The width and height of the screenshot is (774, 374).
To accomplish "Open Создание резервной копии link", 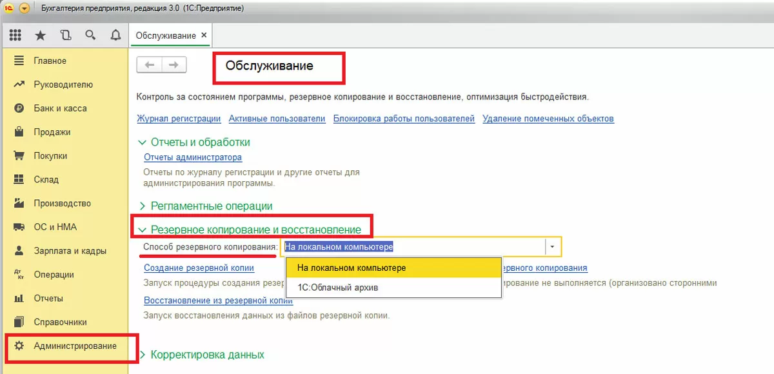I will 199,268.
